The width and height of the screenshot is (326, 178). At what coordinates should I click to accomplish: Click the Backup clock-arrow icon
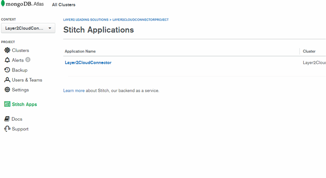(x=7, y=70)
